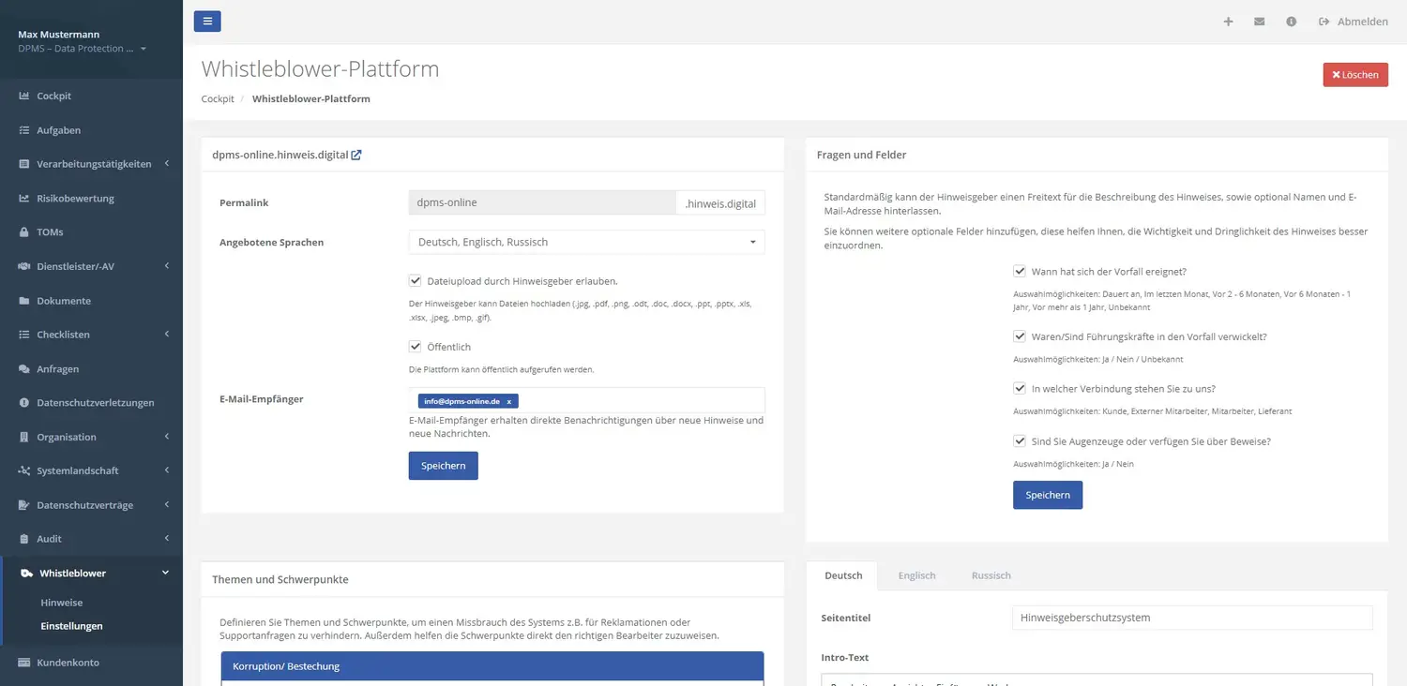
Task: Open Hinweise under Whistleblower menu
Action: (x=62, y=603)
